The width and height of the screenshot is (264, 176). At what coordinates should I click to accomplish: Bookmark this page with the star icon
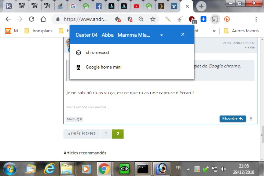click(153, 19)
